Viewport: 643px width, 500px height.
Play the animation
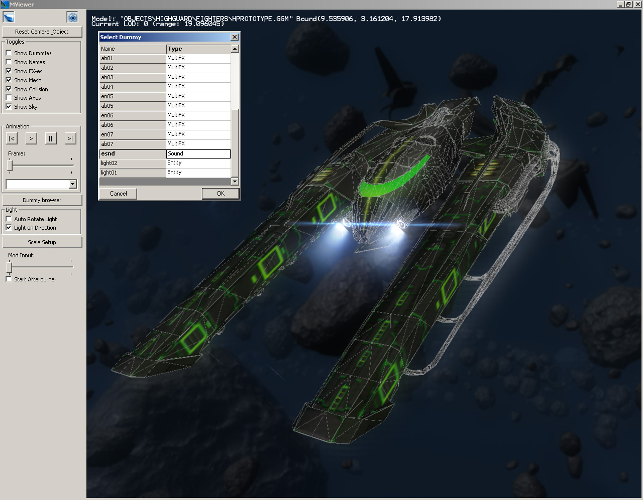tap(31, 138)
